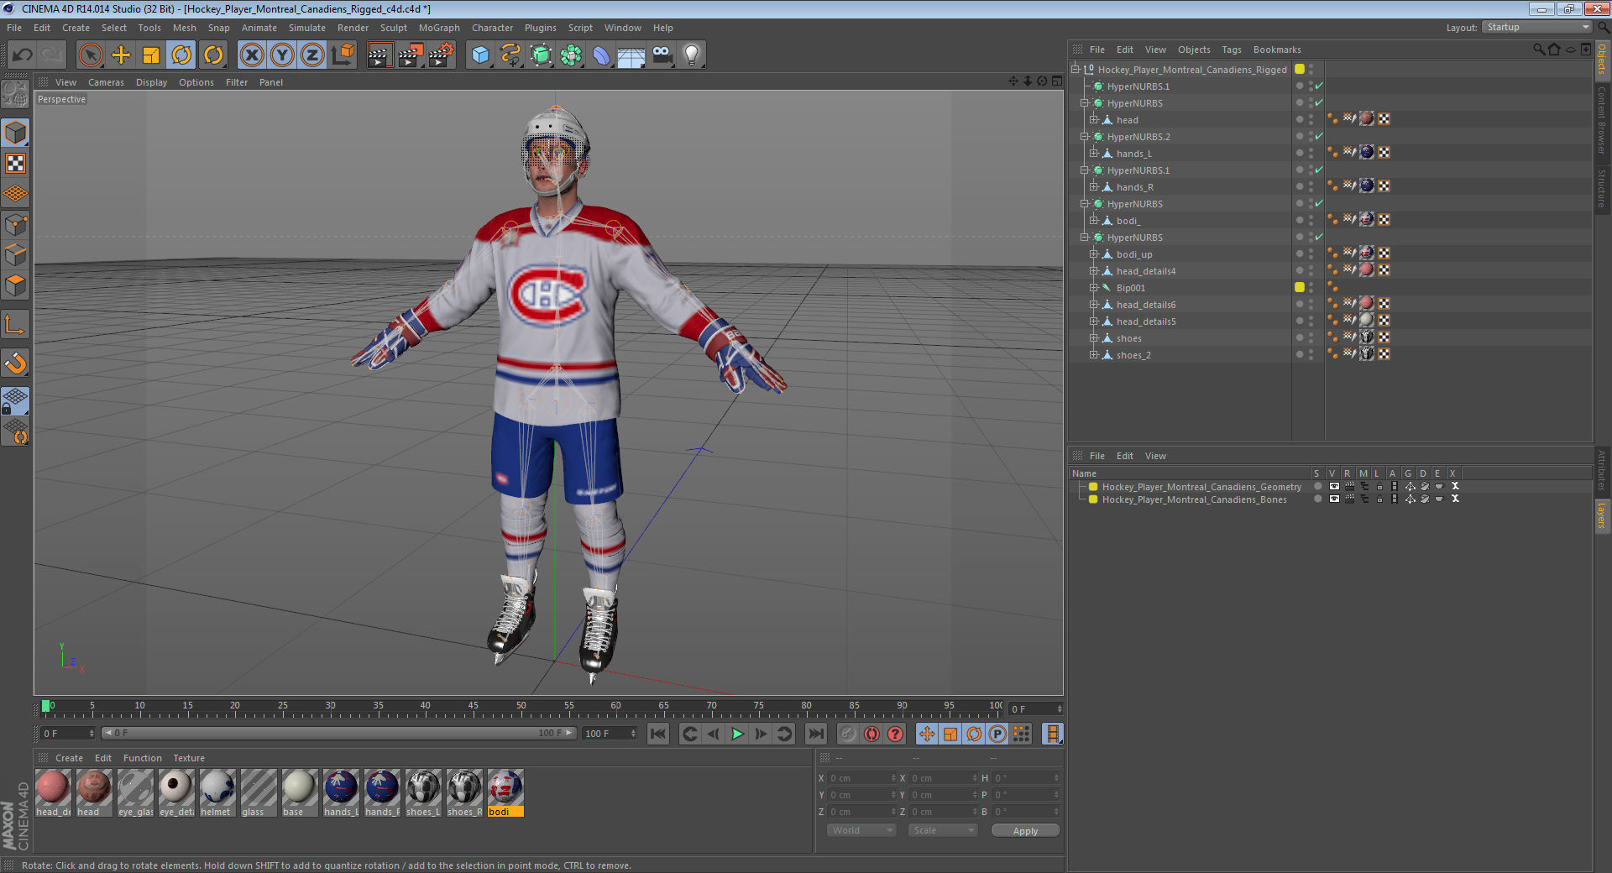
Task: Select the head material swatch
Action: click(x=94, y=793)
